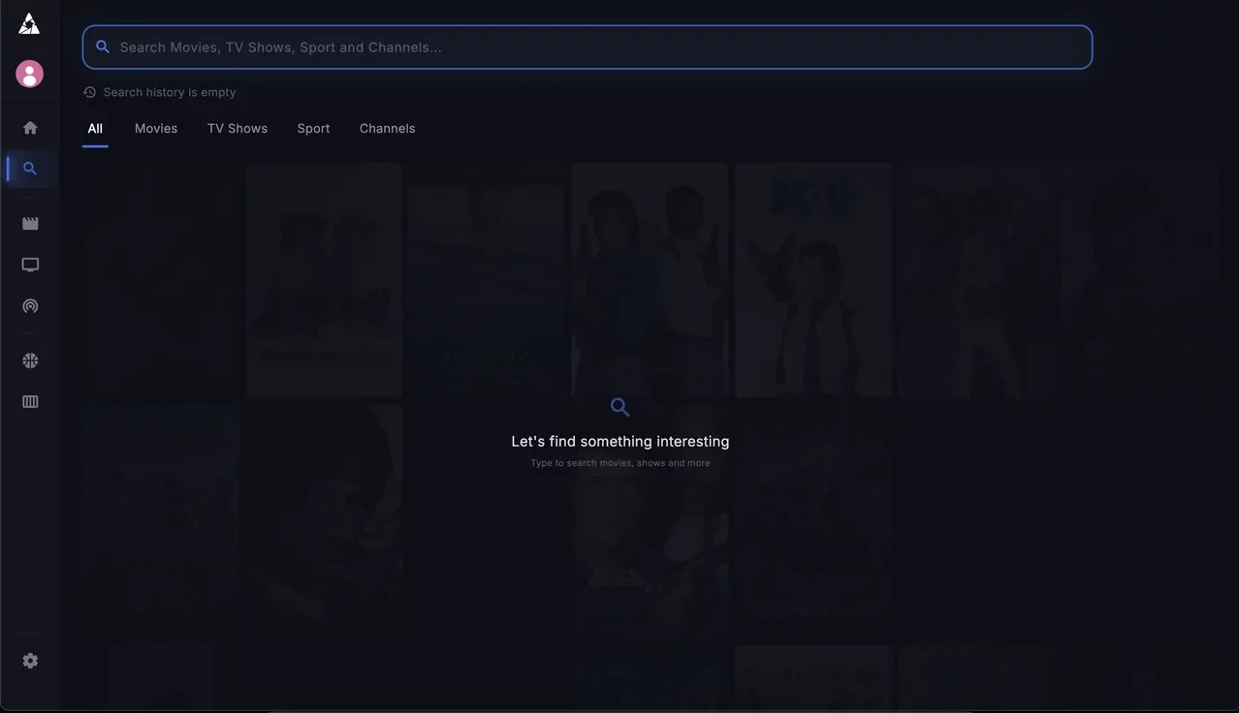Focus the Search Movies, TV Shows input field
This screenshot has height=713, width=1239.
[588, 46]
